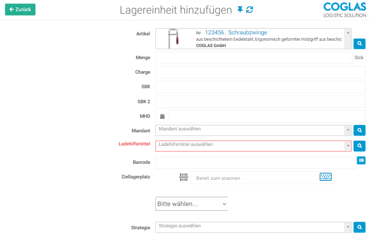Open the on-screen keyboard icon
Screen dimensions: 372x238
(325, 177)
